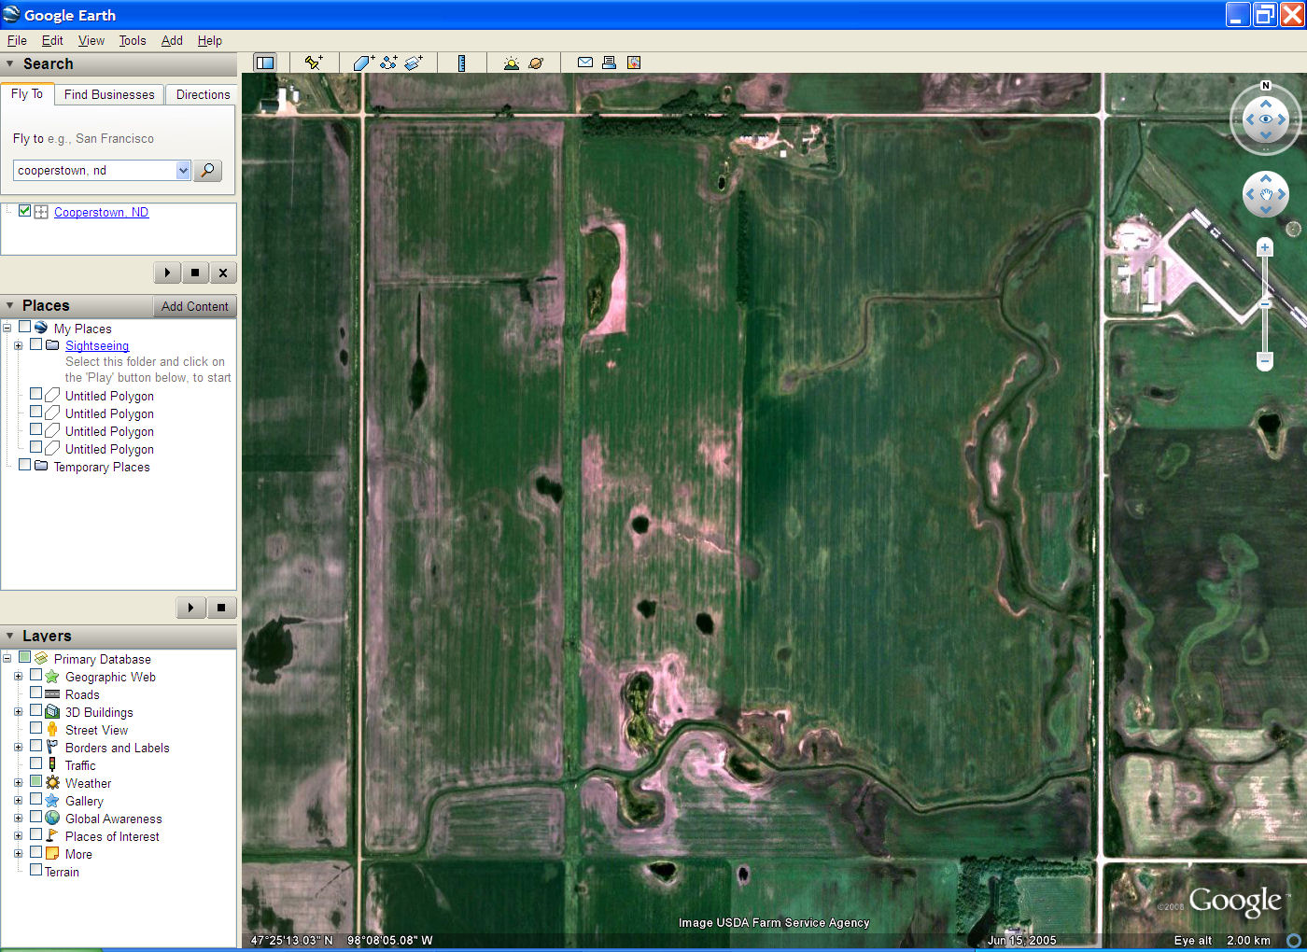Click the search magnifier button
Viewport: 1307px width, 952px height.
point(207,170)
